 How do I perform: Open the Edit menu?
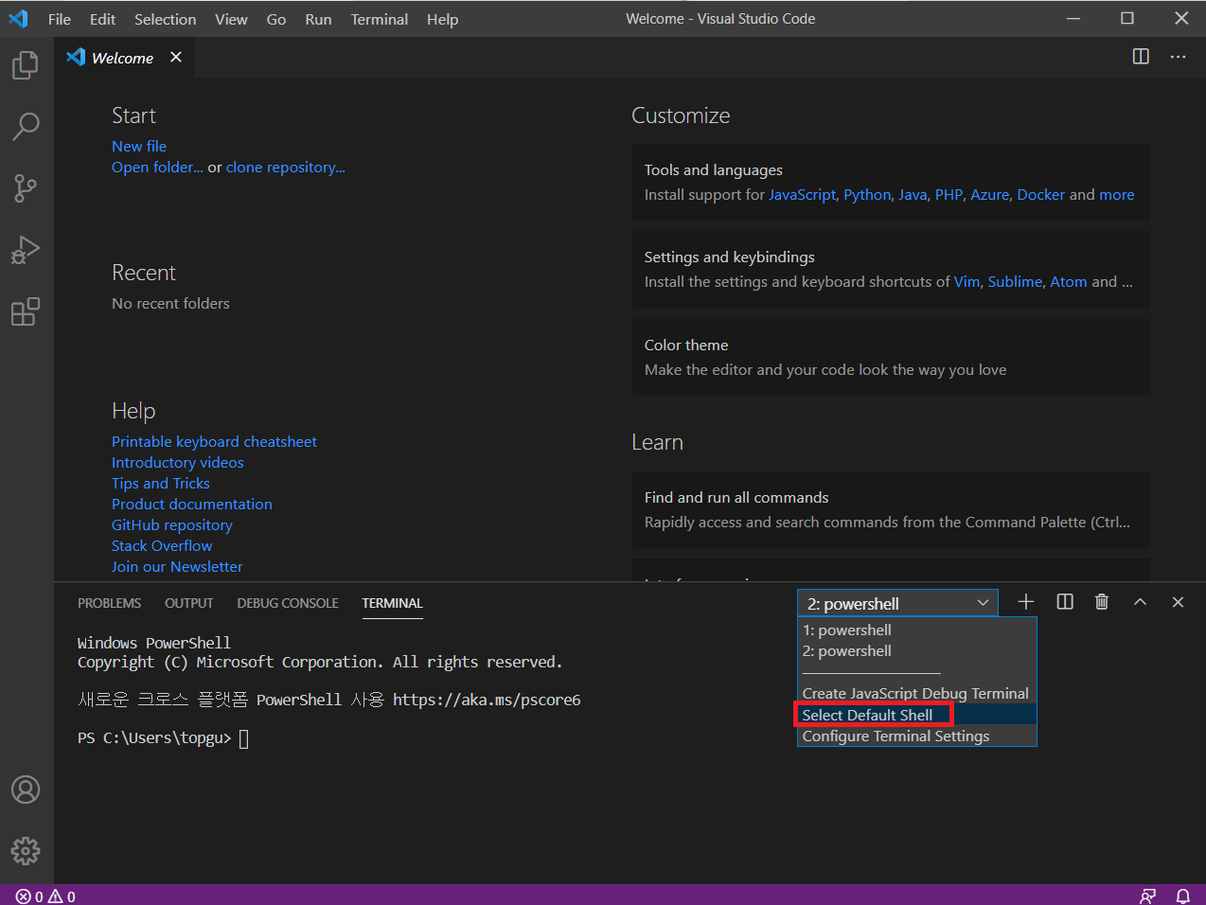102,19
